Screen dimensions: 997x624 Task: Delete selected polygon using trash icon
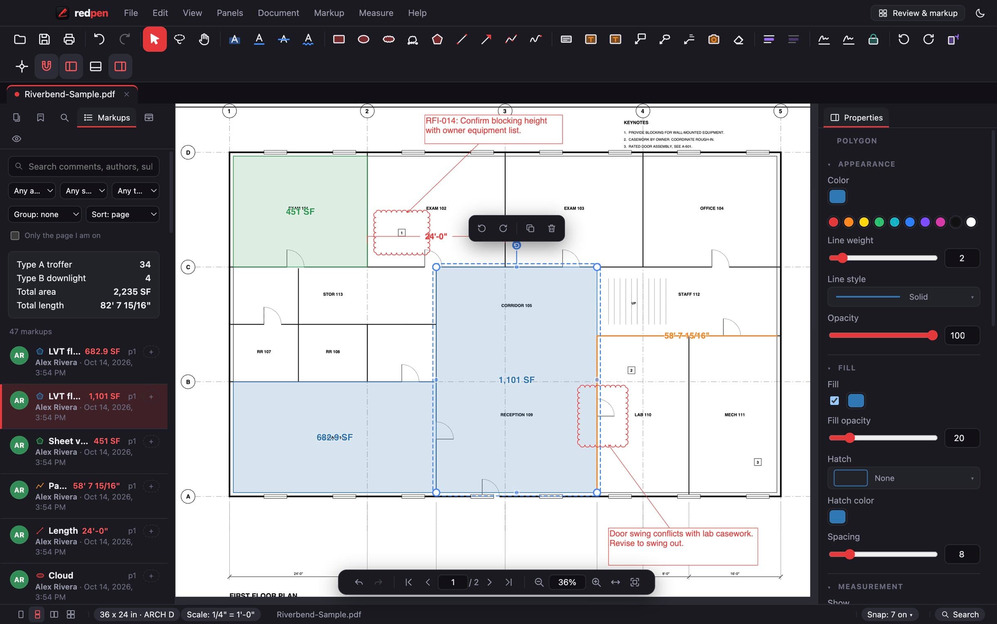pos(551,228)
